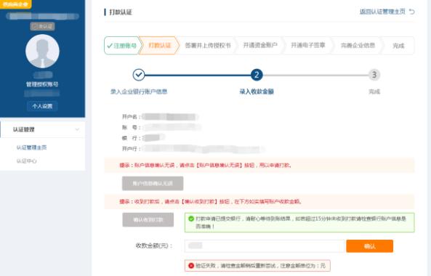Select the 开通电子签章 step tab
Screen dimensions: 431x276
(x=308, y=46)
